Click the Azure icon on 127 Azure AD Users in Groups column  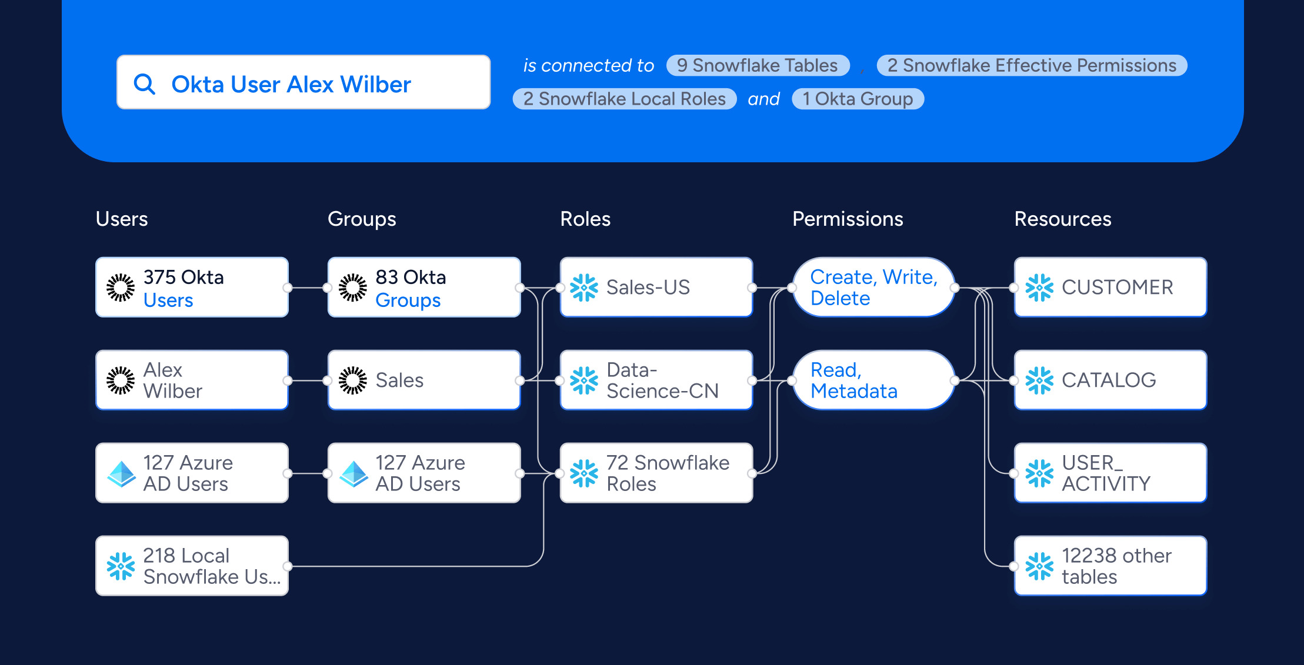click(x=354, y=473)
